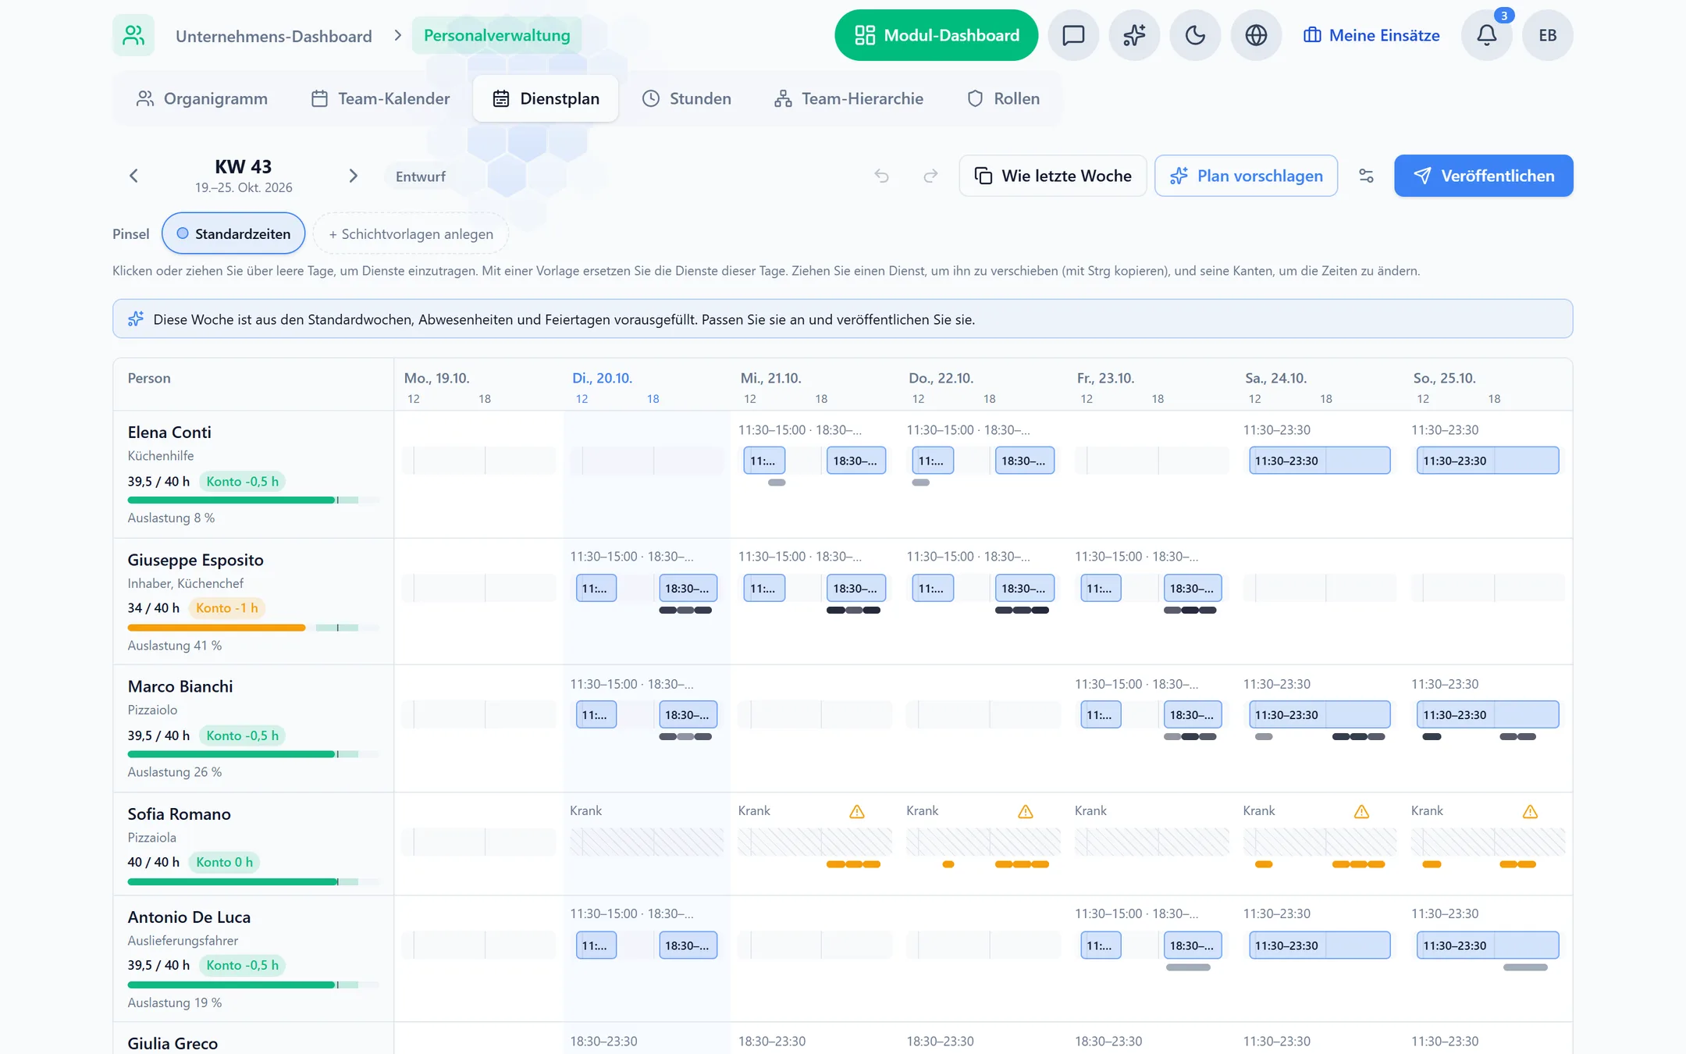This screenshot has width=1686, height=1054.
Task: Click warning icon on Sofia Romano Saturday
Action: (1362, 812)
